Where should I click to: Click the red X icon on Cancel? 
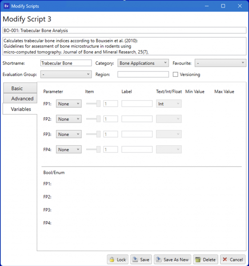coord(225,259)
